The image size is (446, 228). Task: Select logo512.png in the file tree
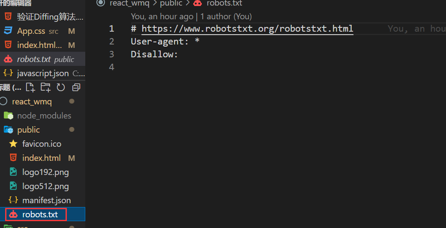click(x=45, y=186)
